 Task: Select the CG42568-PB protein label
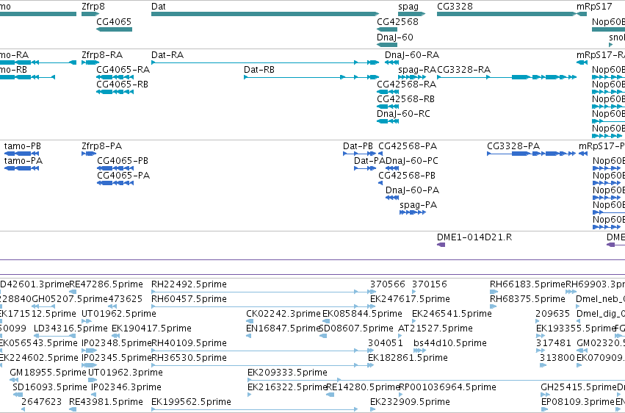pyautogui.click(x=407, y=176)
